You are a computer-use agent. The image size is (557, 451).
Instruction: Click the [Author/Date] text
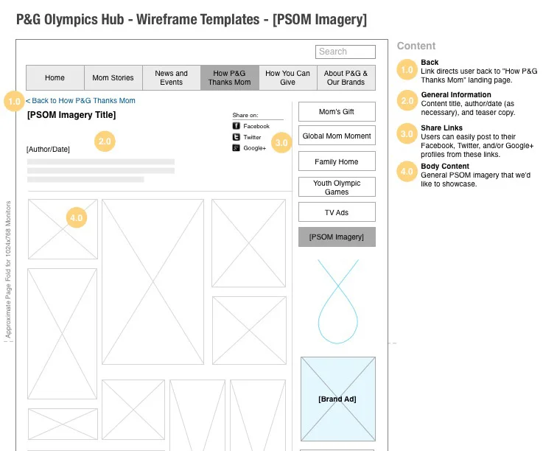pyautogui.click(x=48, y=150)
